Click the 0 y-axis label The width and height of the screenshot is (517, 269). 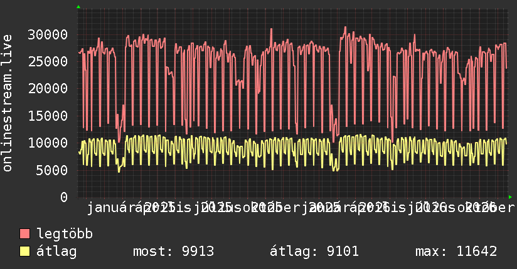point(64,197)
